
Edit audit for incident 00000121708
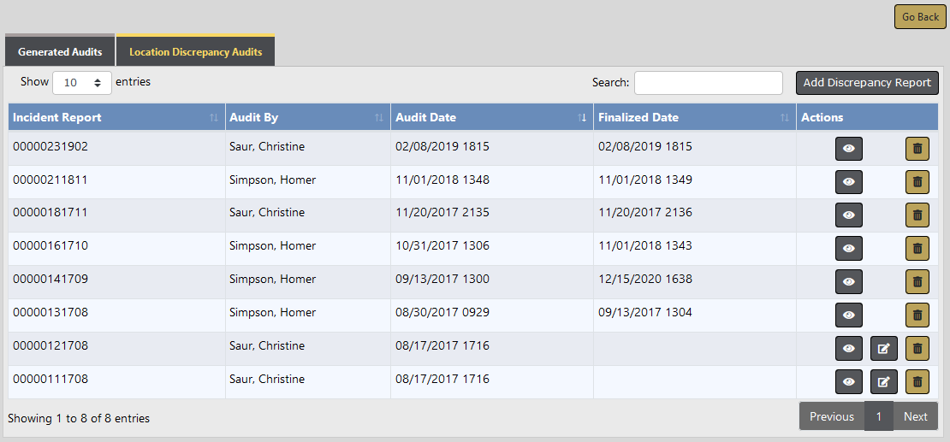(x=883, y=349)
